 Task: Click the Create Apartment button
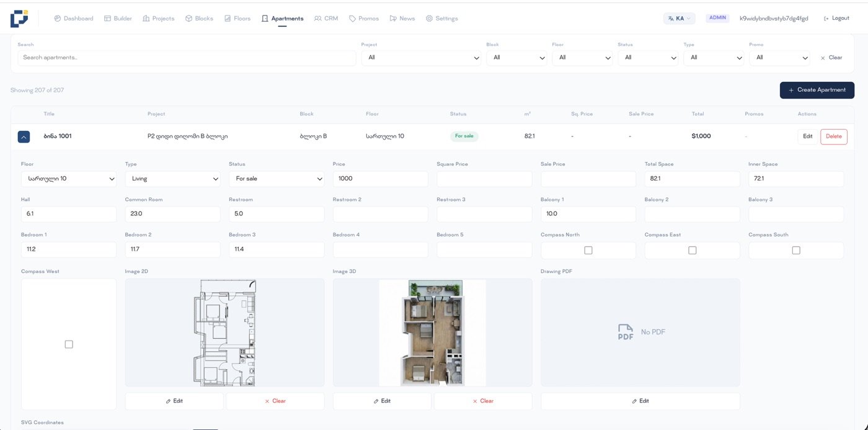tap(817, 90)
